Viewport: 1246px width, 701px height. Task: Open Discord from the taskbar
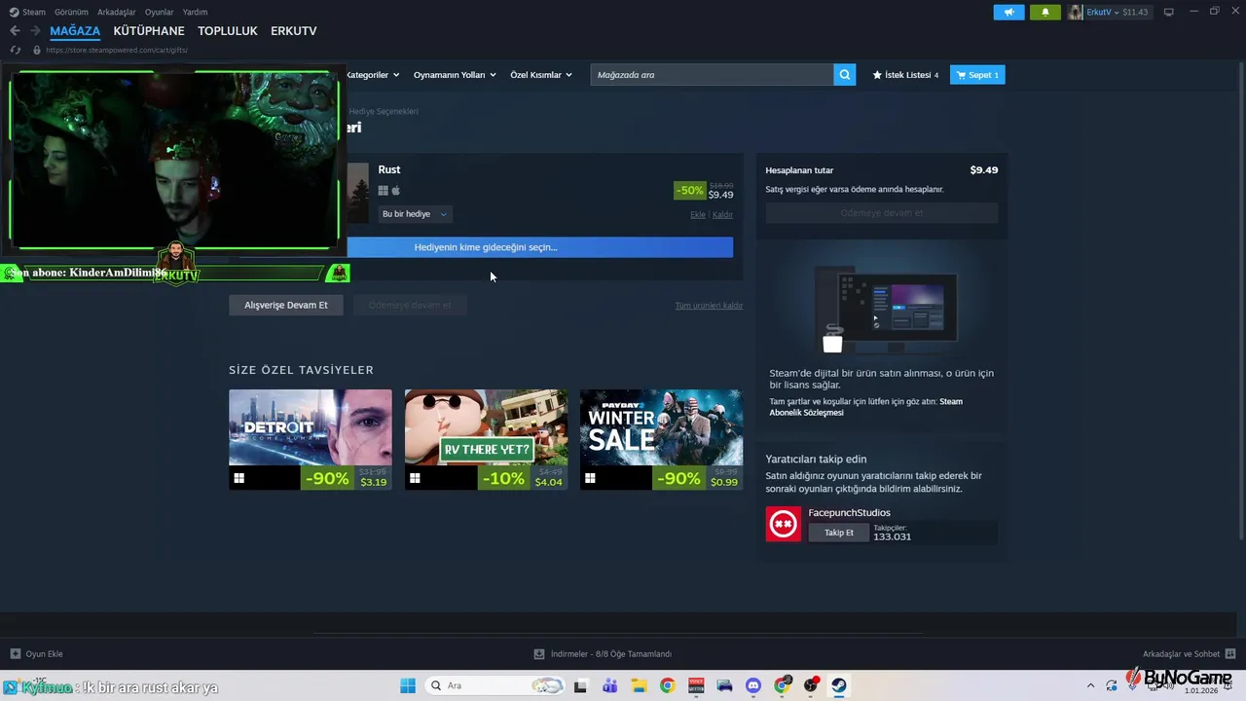pyautogui.click(x=752, y=685)
